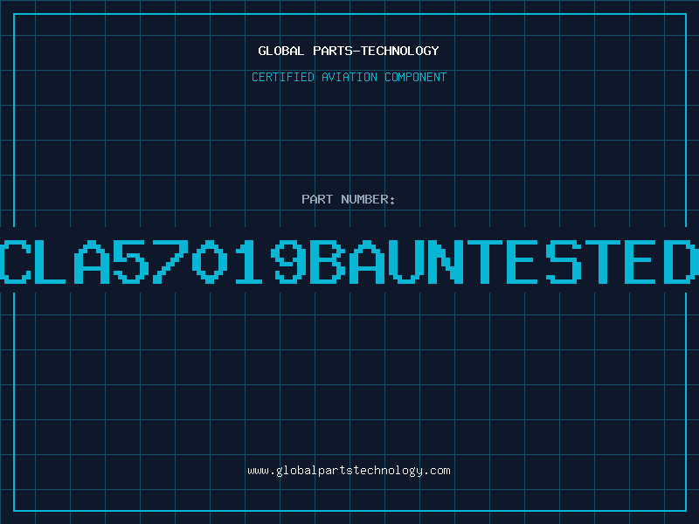Click the GLOBAL PARTS-TECHNOLOGY heading
The width and height of the screenshot is (699, 524).
point(349,51)
